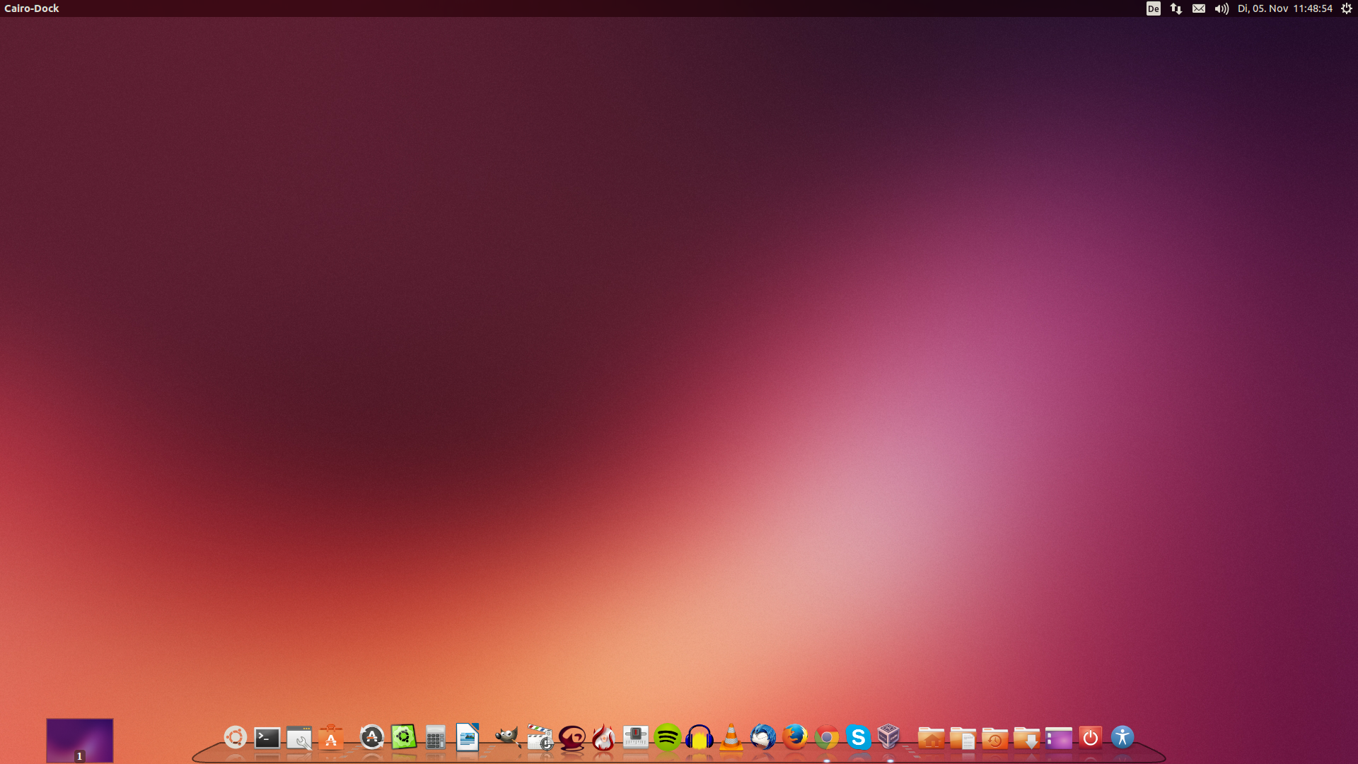Open the Firefox browser
1358x764 pixels.
[795, 737]
